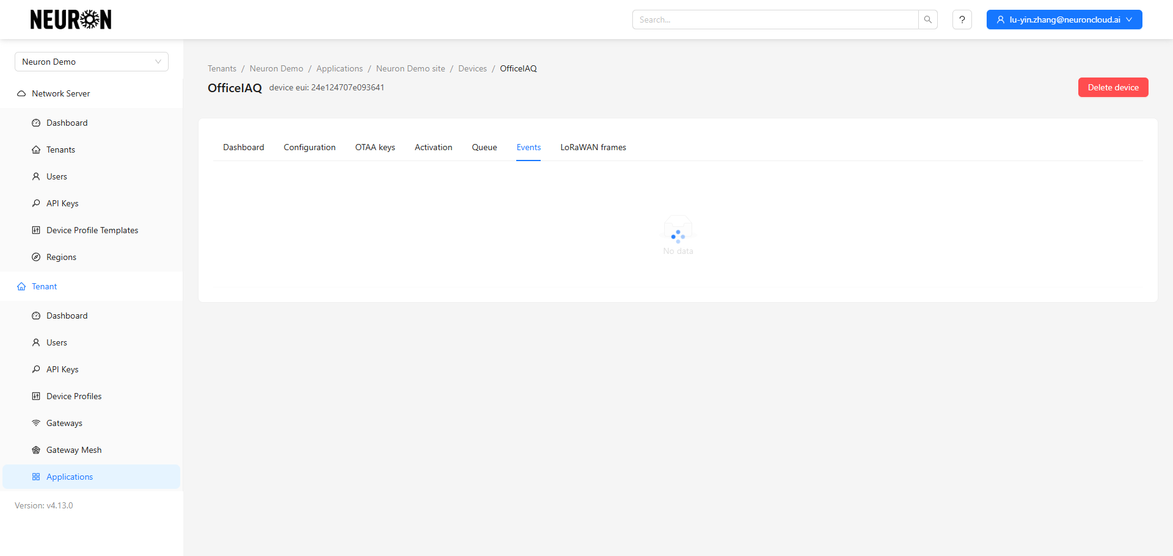1173x556 pixels.
Task: Click the Network Server cloud icon
Action: coord(21,93)
